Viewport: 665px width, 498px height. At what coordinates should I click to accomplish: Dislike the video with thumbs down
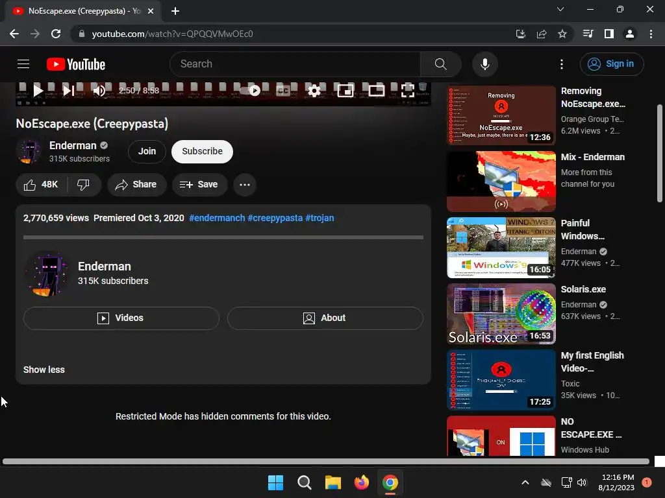pos(83,185)
